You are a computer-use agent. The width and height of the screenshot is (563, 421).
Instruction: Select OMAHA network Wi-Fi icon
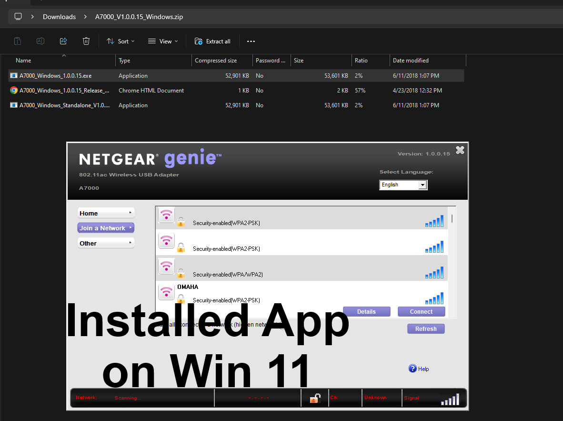point(166,292)
